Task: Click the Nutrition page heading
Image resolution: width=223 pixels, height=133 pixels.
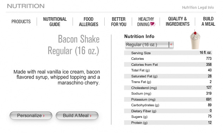Action: tap(26, 6)
